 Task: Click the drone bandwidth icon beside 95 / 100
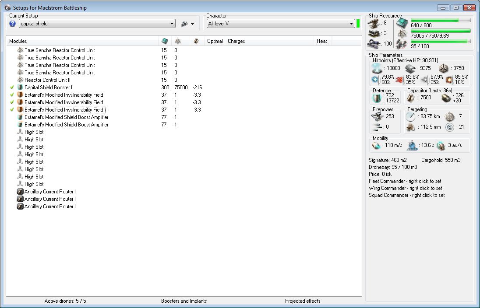pyautogui.click(x=402, y=44)
